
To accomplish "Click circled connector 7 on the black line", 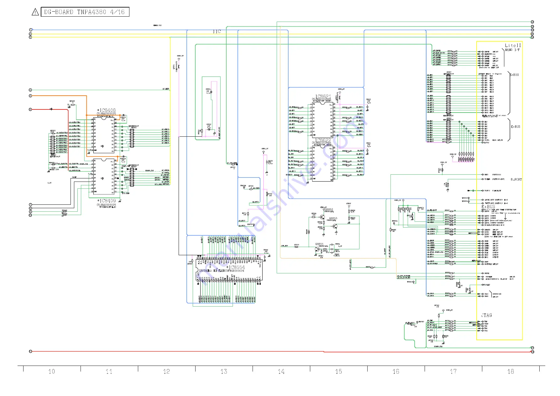I will 30,205.
